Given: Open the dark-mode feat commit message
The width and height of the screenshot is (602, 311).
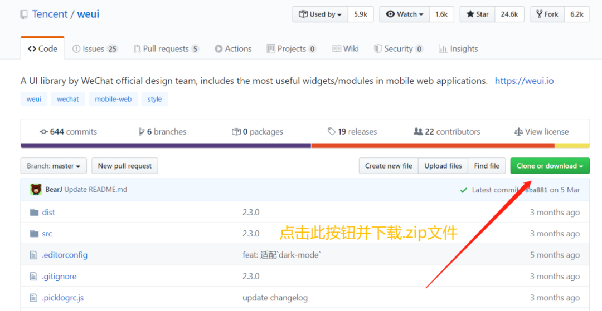Looking at the screenshot, I should [x=281, y=255].
